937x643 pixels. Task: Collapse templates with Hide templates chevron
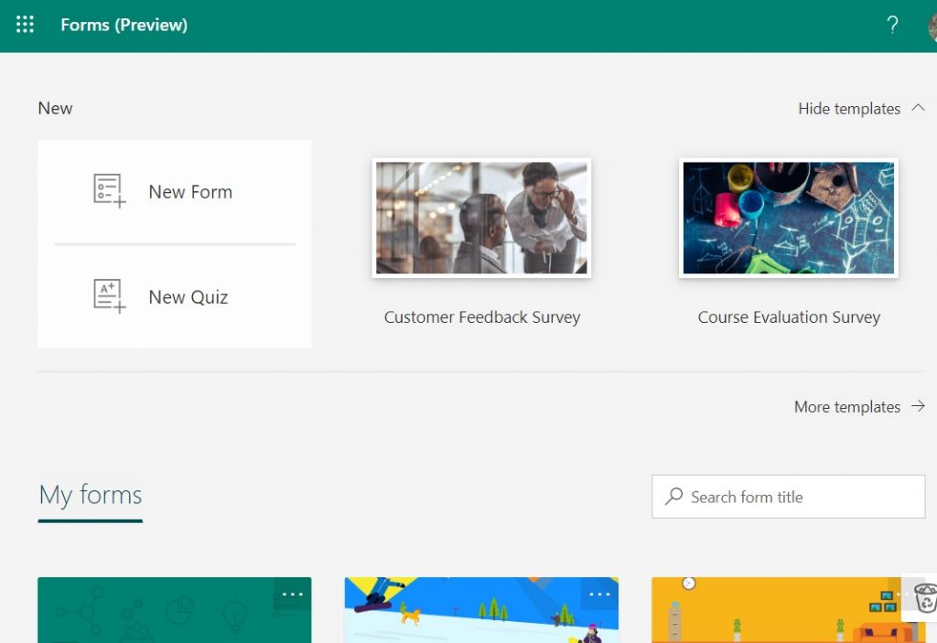pos(918,108)
